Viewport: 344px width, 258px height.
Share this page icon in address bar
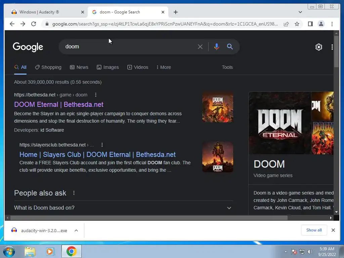pos(286,24)
